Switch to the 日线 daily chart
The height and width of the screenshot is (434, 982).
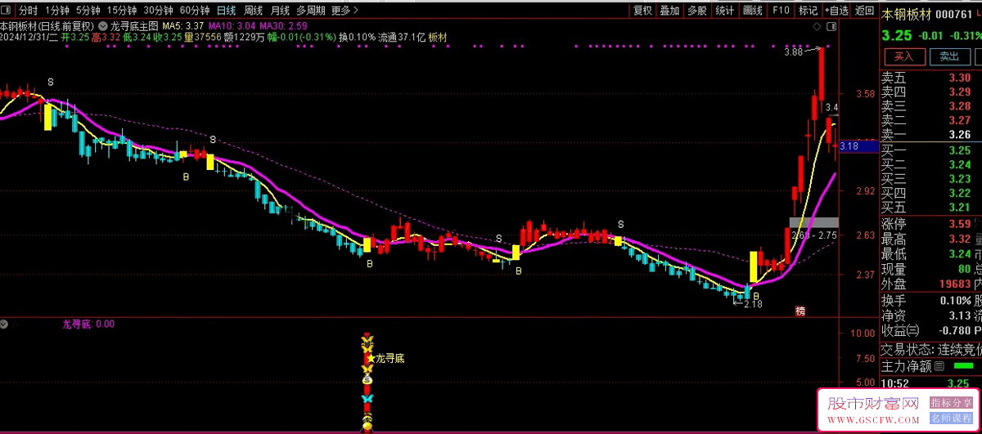(x=227, y=11)
